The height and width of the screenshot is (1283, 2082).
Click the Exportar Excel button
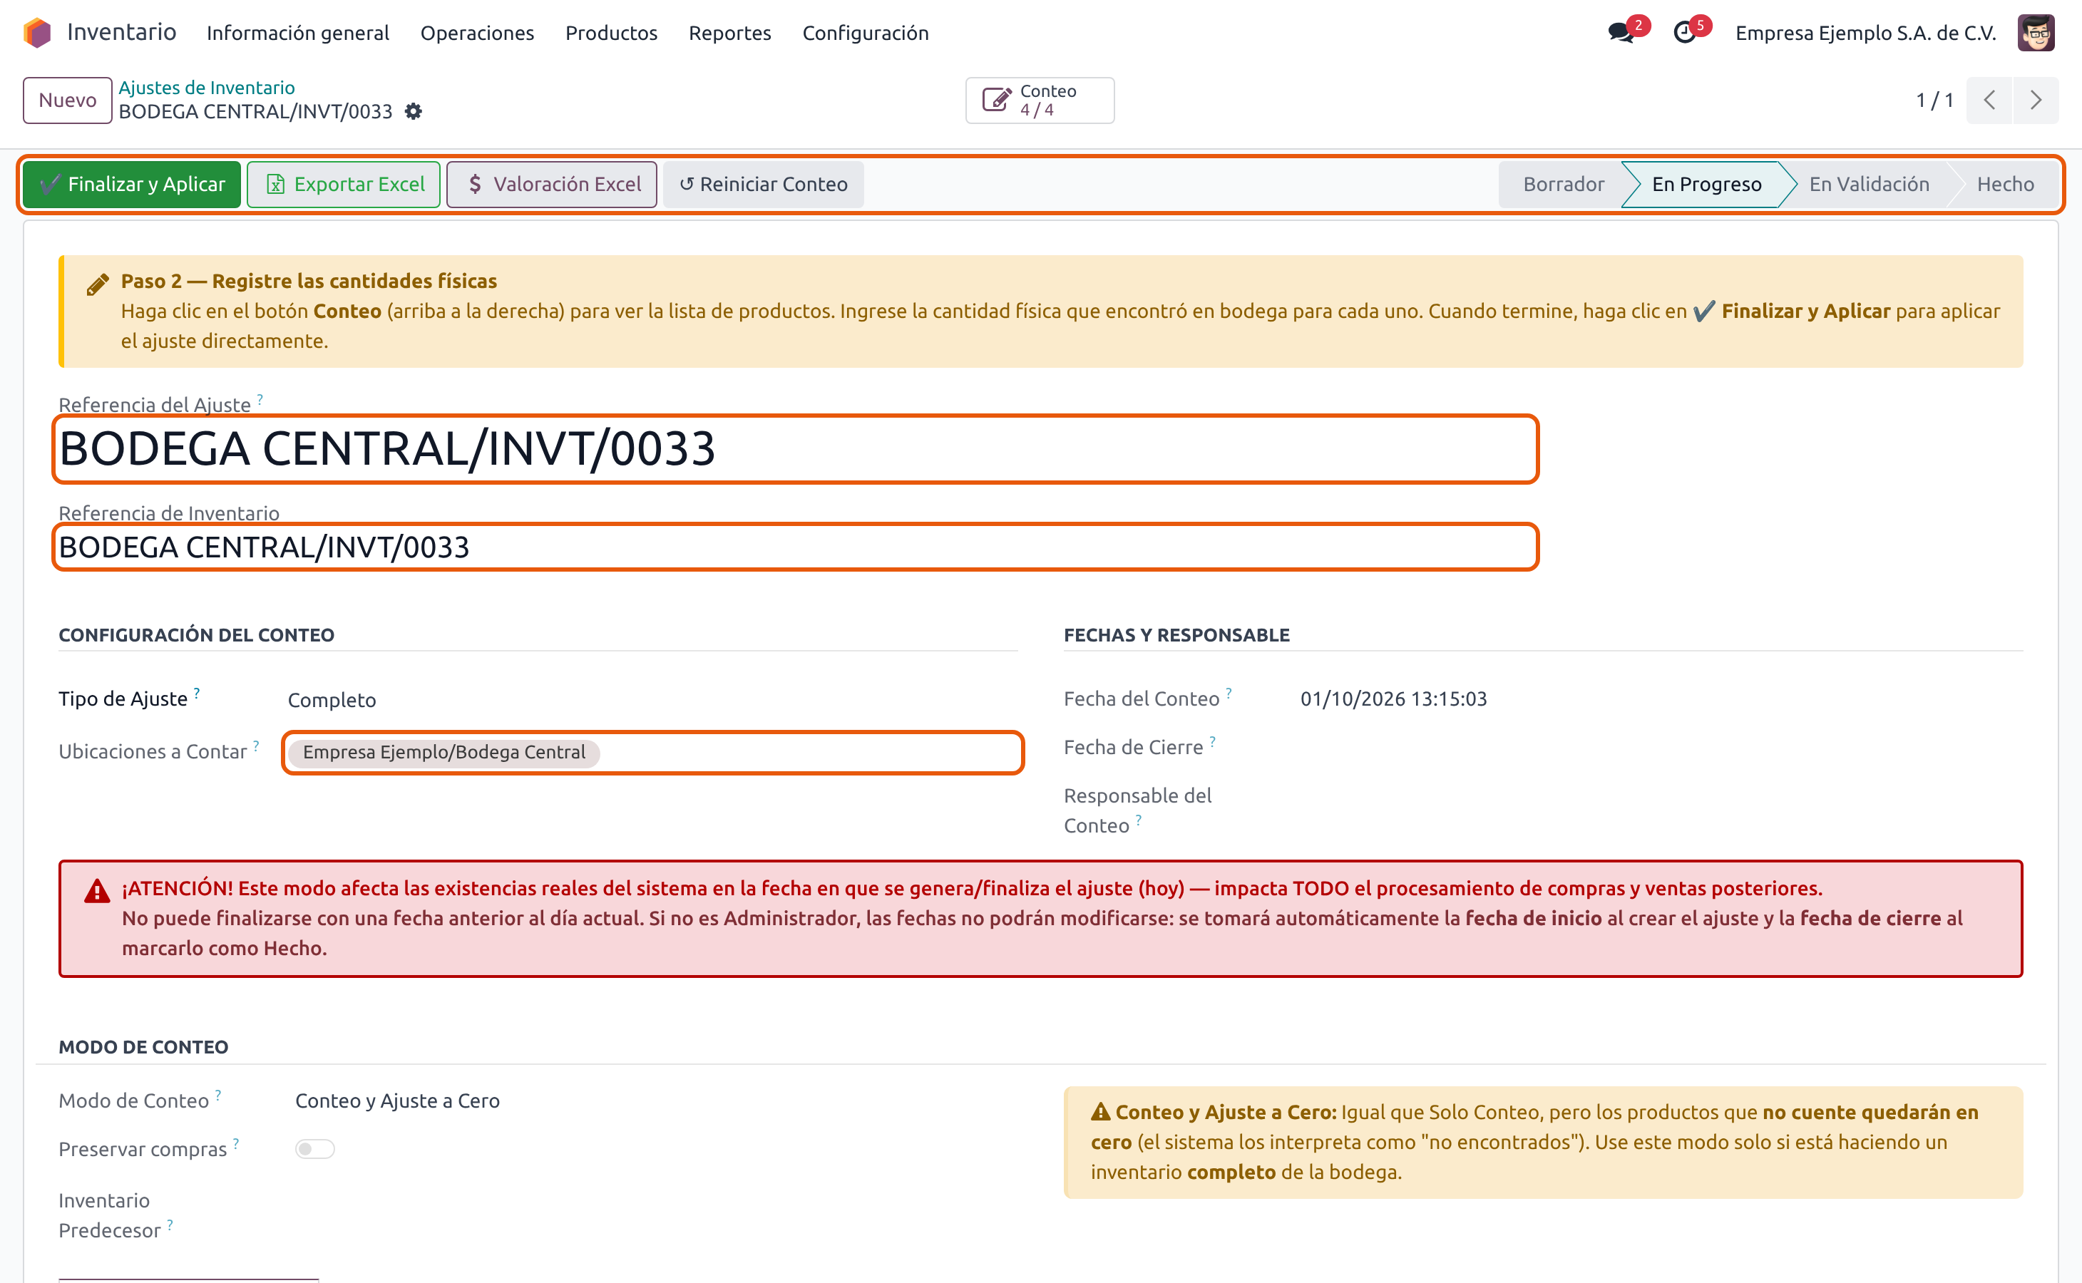coord(344,184)
